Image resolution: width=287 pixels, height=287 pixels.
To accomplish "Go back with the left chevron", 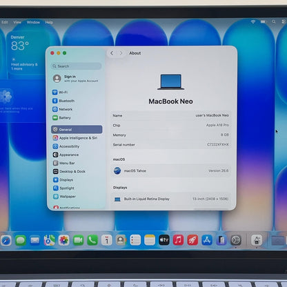I will [112, 53].
